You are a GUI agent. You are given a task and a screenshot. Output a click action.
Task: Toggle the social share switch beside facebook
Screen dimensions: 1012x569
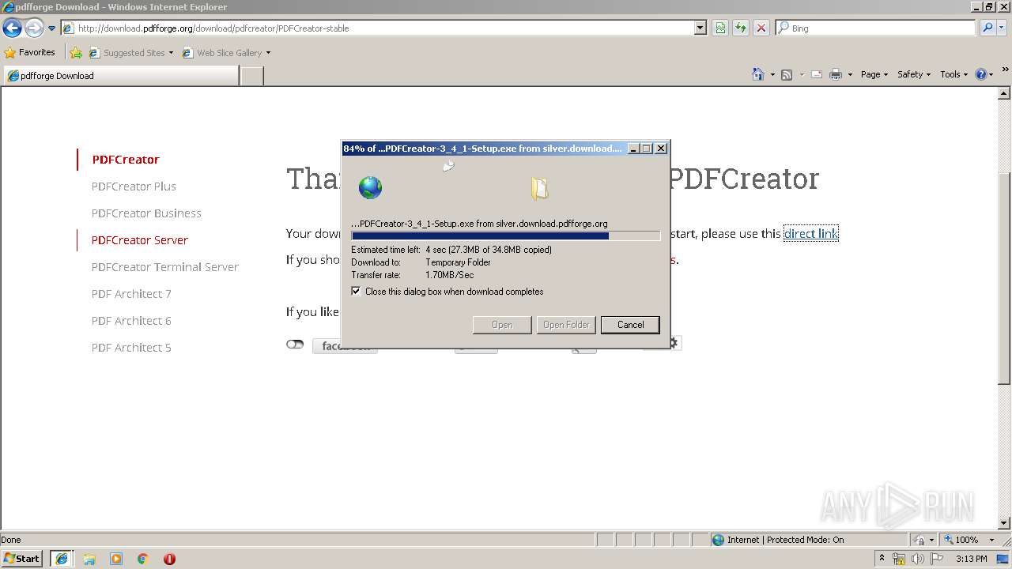(x=295, y=345)
